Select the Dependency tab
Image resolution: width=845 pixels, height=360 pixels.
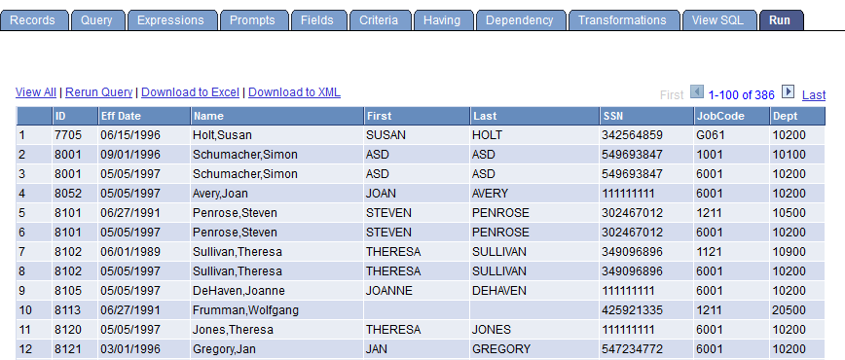coord(521,20)
